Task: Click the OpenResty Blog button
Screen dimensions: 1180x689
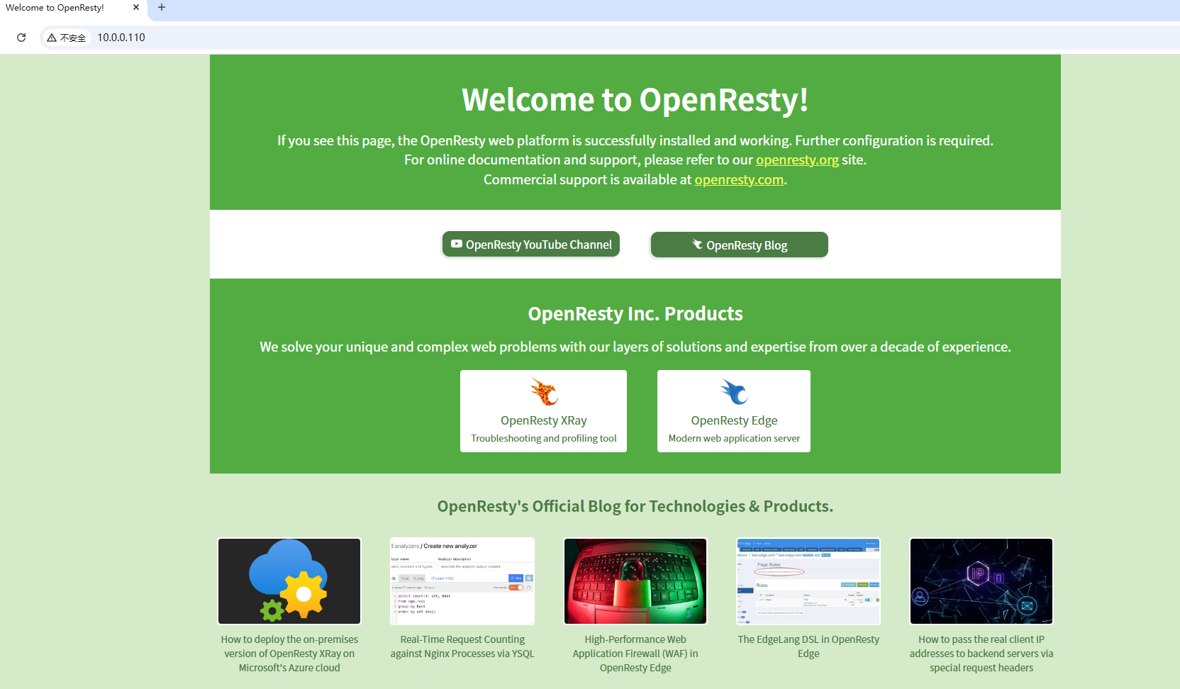Action: click(x=740, y=245)
